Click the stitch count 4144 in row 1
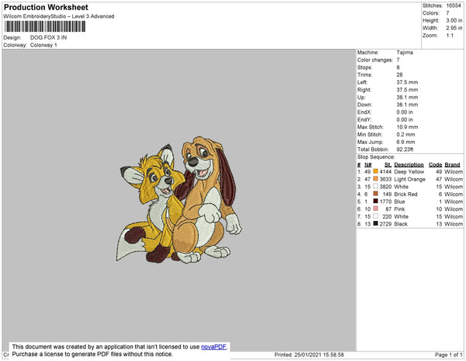Screen dimensions: 466x361 tap(385, 172)
